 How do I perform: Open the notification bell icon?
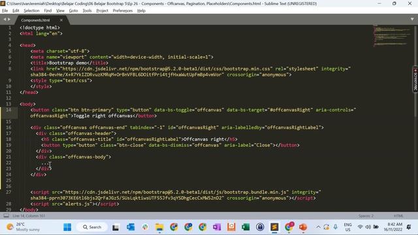409,227
